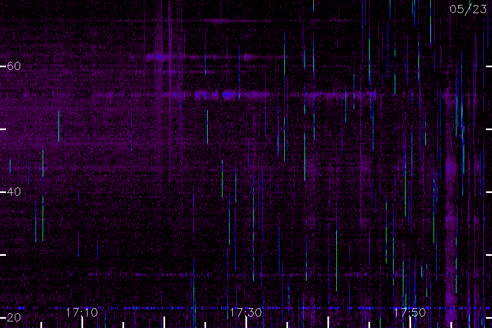Screen dimensions: 492x328
Task: Click the 17:30 time label
Action: [x=245, y=313]
